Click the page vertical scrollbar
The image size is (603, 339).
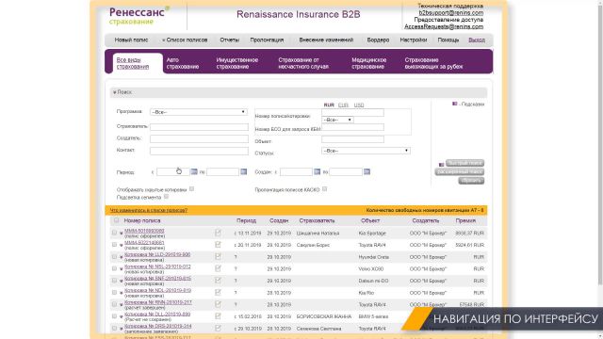[x=600, y=146]
